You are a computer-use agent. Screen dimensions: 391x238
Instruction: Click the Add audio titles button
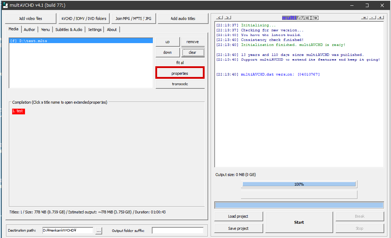click(183, 19)
